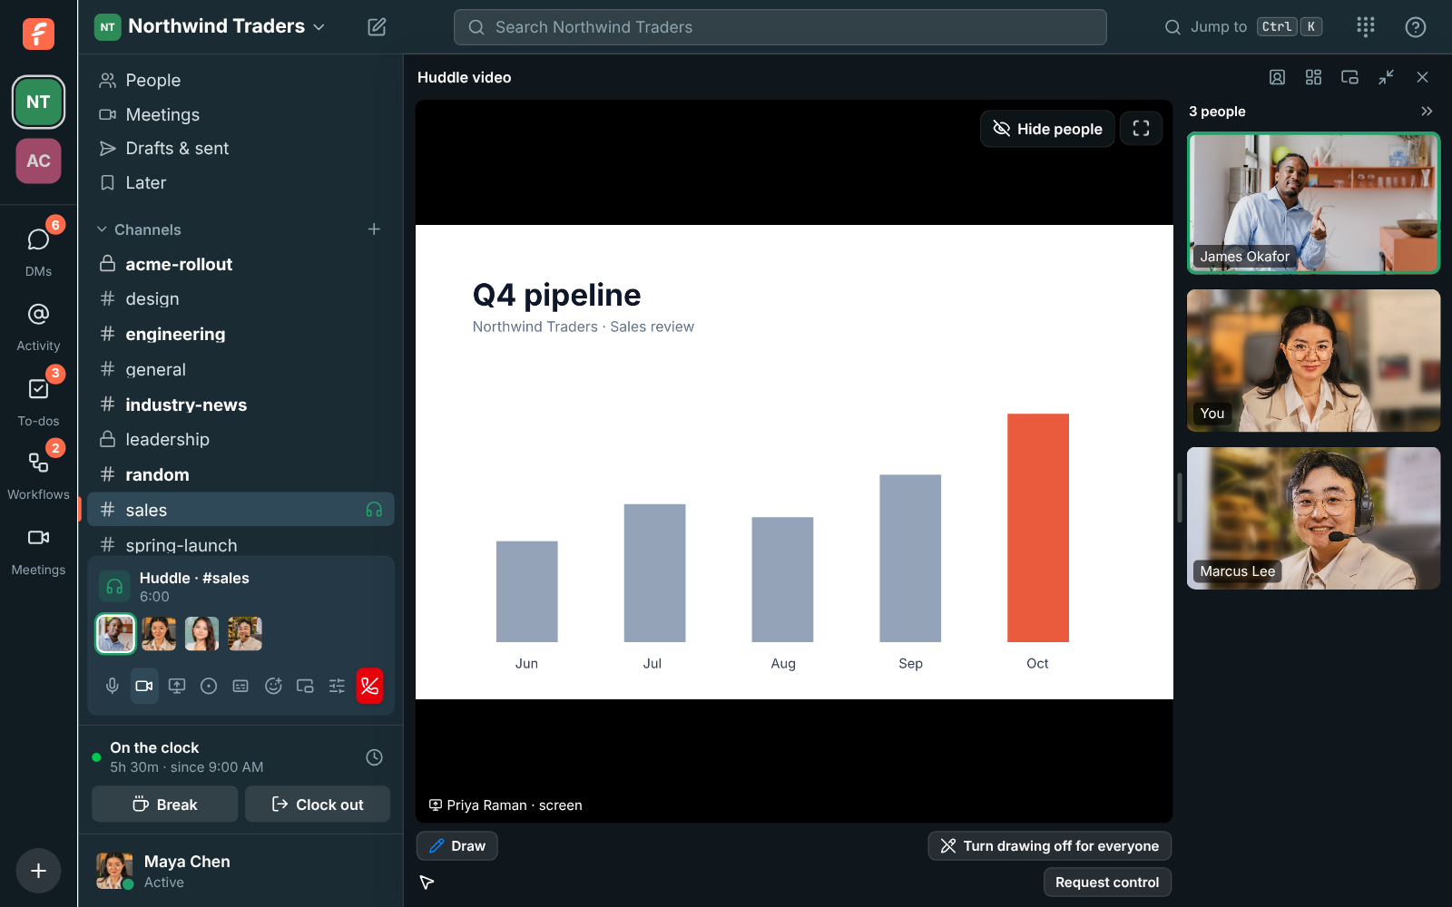Viewport: 1452px width, 907px height.
Task: Switch to grid layout in Huddle video header
Action: tap(1313, 77)
